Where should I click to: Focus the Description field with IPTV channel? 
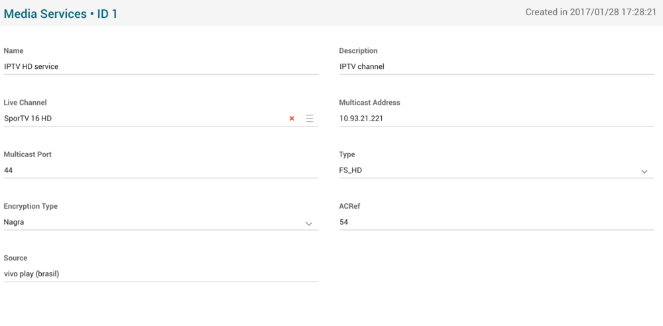(x=496, y=66)
